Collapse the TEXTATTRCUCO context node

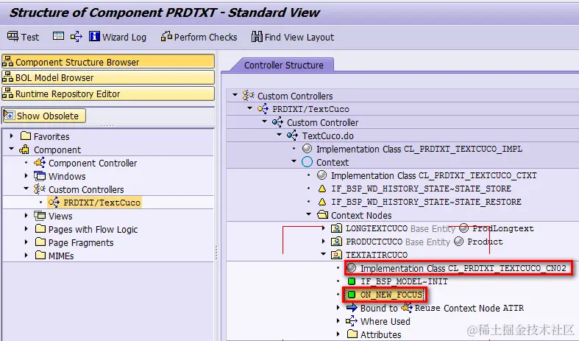pos(324,254)
